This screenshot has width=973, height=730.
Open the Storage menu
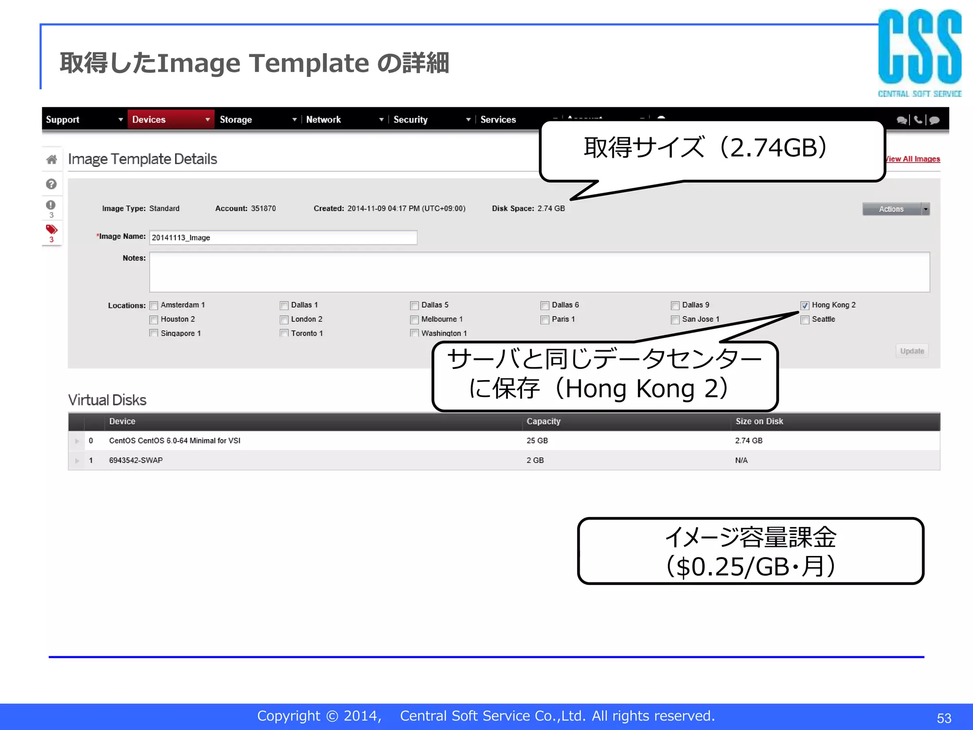(258, 120)
